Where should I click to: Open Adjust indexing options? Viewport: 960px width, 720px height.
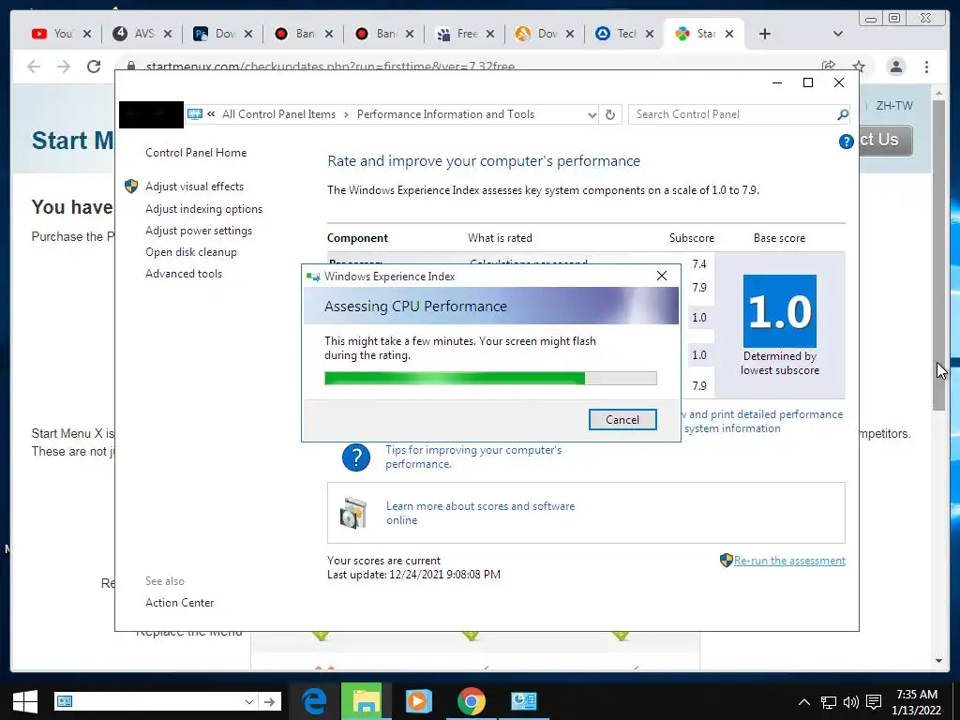tap(203, 209)
